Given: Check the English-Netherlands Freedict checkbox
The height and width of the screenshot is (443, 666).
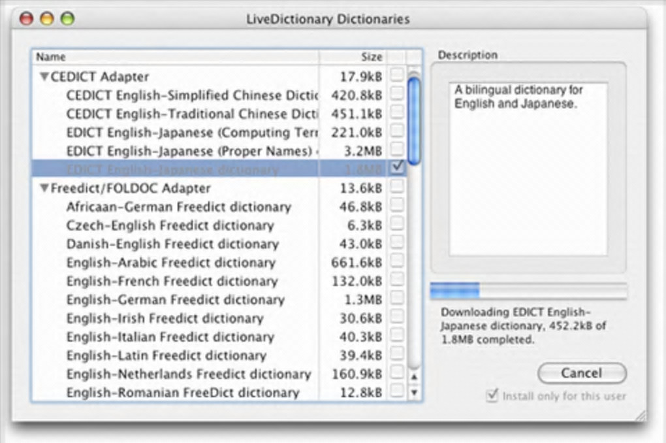Looking at the screenshot, I should (x=397, y=372).
